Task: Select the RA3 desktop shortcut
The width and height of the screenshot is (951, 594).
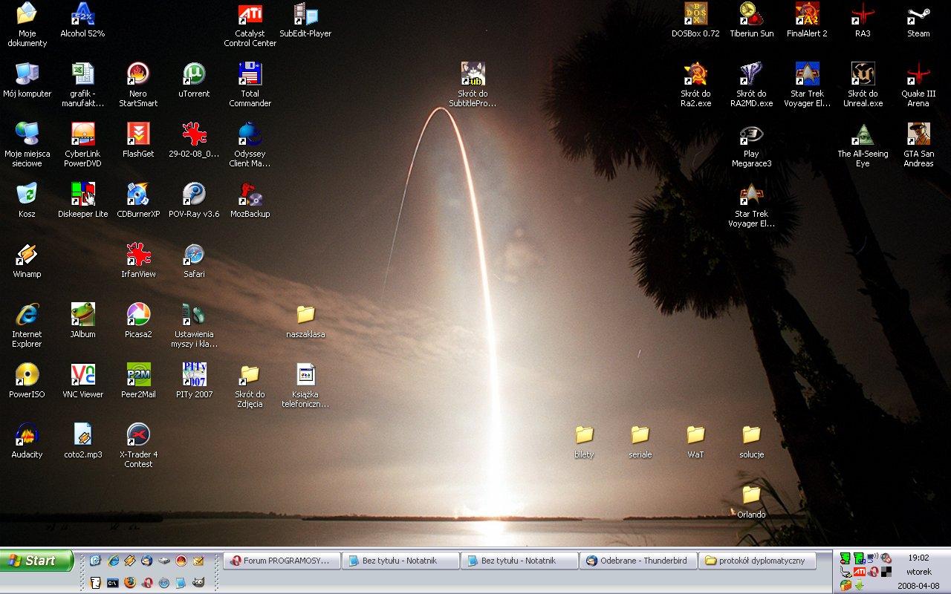Action: pos(863,20)
